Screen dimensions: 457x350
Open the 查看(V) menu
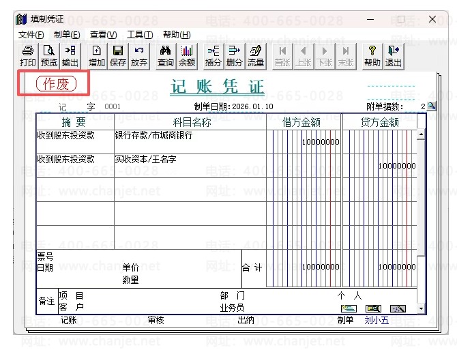click(x=104, y=35)
